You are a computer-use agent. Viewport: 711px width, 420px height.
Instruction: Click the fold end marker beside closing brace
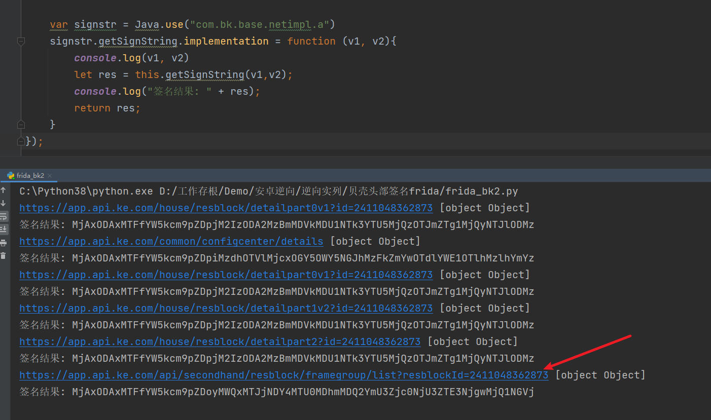coord(21,124)
